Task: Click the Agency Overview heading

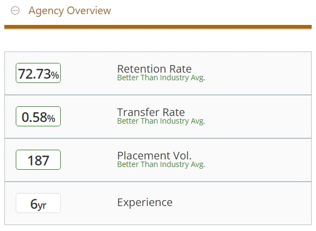Action: tap(69, 11)
